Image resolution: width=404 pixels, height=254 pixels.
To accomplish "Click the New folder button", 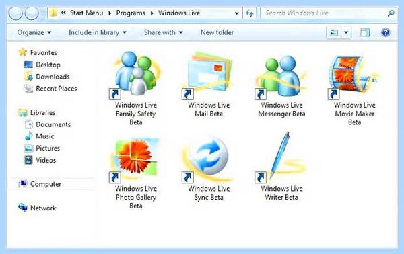I will coord(217,32).
